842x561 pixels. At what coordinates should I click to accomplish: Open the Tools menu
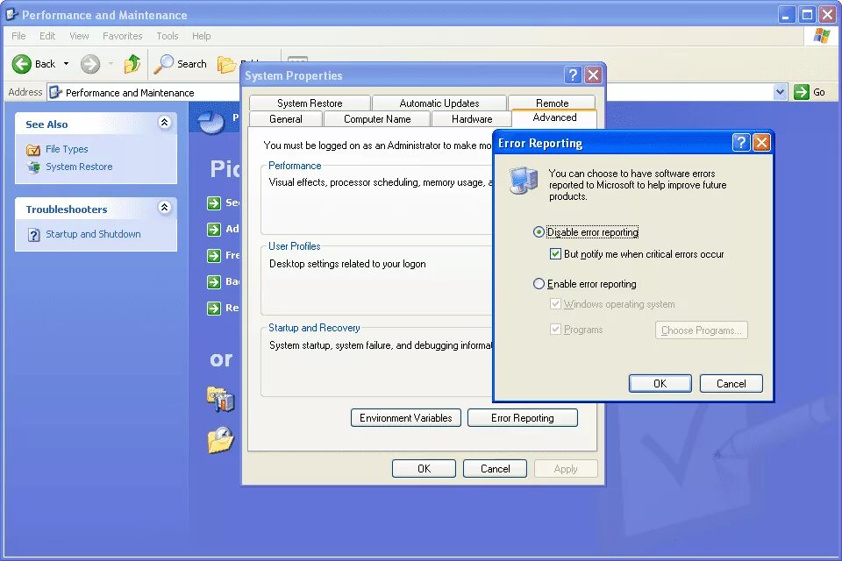pyautogui.click(x=167, y=36)
